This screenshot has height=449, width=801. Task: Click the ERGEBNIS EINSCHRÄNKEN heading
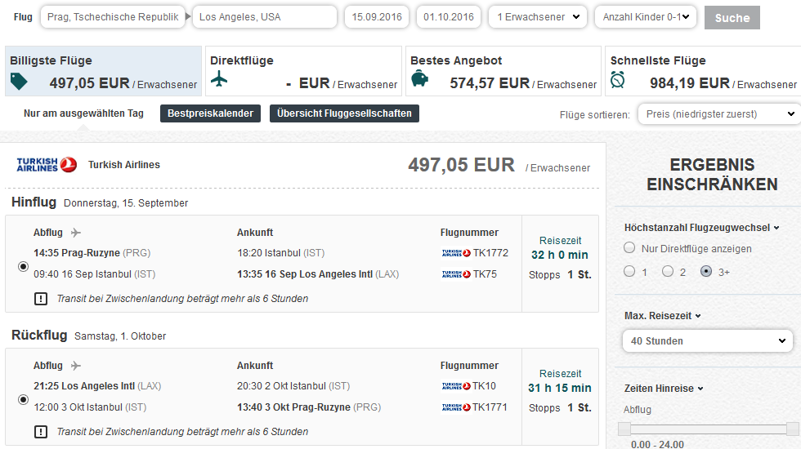click(712, 175)
